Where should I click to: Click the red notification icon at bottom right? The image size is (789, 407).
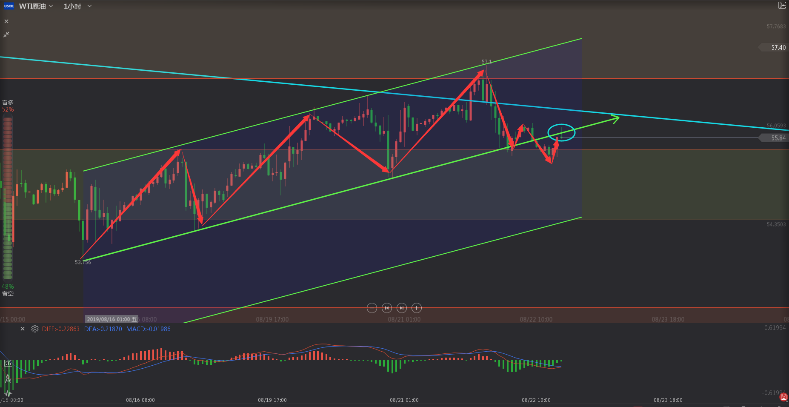[783, 397]
